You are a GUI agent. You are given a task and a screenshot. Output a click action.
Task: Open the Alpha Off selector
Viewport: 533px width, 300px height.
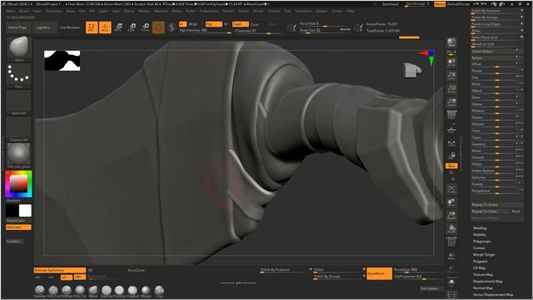tap(19, 102)
